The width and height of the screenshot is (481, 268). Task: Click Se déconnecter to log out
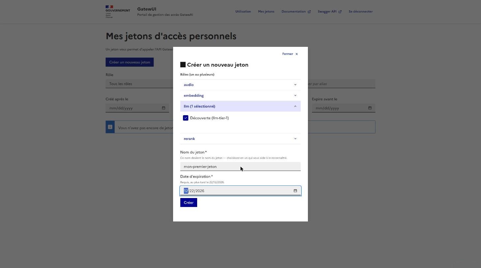point(361,12)
